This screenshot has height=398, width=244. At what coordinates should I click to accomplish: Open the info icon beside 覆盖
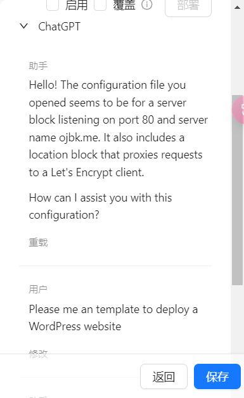147,4
